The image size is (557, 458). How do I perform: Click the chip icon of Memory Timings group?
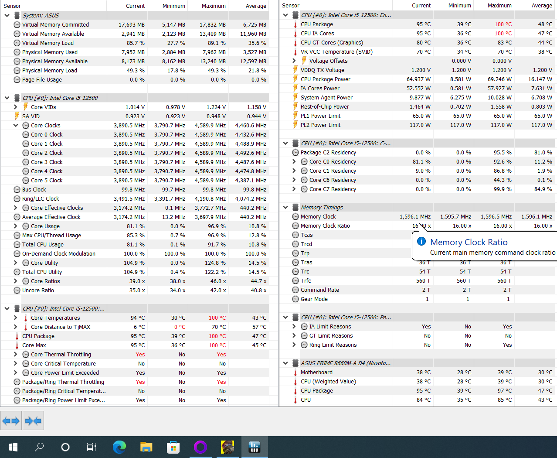click(x=295, y=208)
